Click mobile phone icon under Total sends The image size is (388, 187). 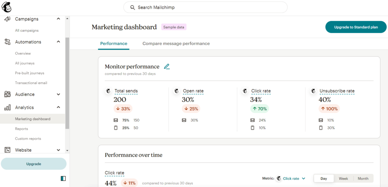click(116, 128)
